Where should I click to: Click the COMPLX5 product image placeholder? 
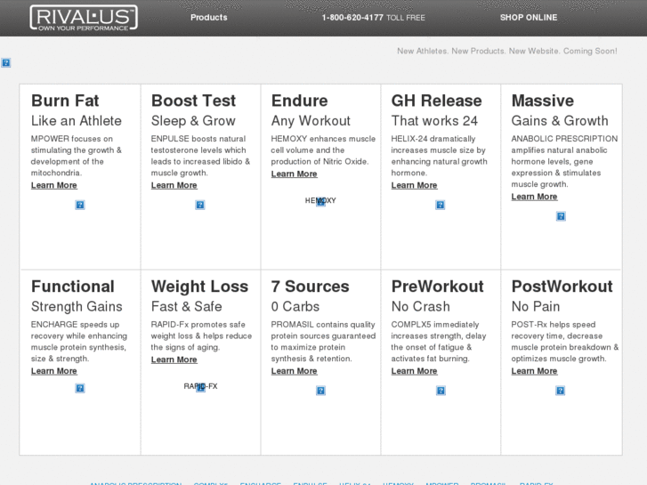pyautogui.click(x=441, y=390)
